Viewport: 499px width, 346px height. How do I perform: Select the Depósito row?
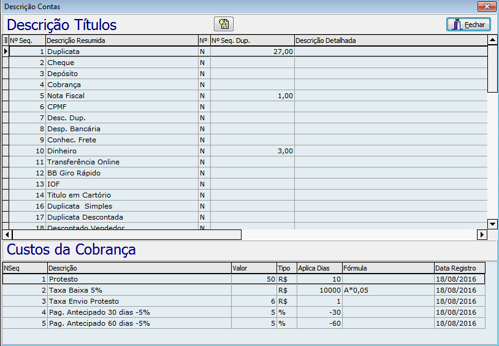coord(248,74)
